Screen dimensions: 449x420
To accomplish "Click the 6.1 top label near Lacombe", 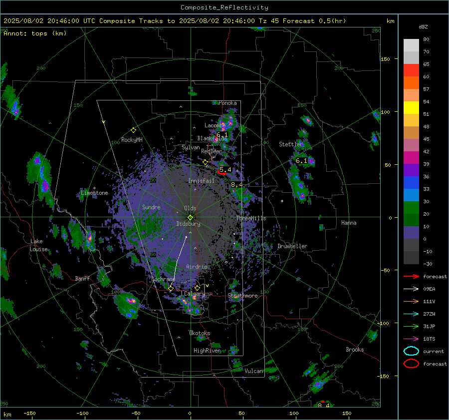I will pyautogui.click(x=222, y=135).
